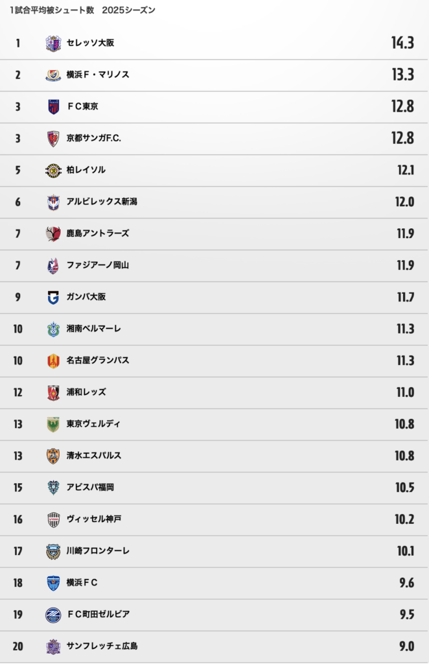This screenshot has width=429, height=664.
Task: Click the Cerezo Osaka club crest
Action: (53, 43)
